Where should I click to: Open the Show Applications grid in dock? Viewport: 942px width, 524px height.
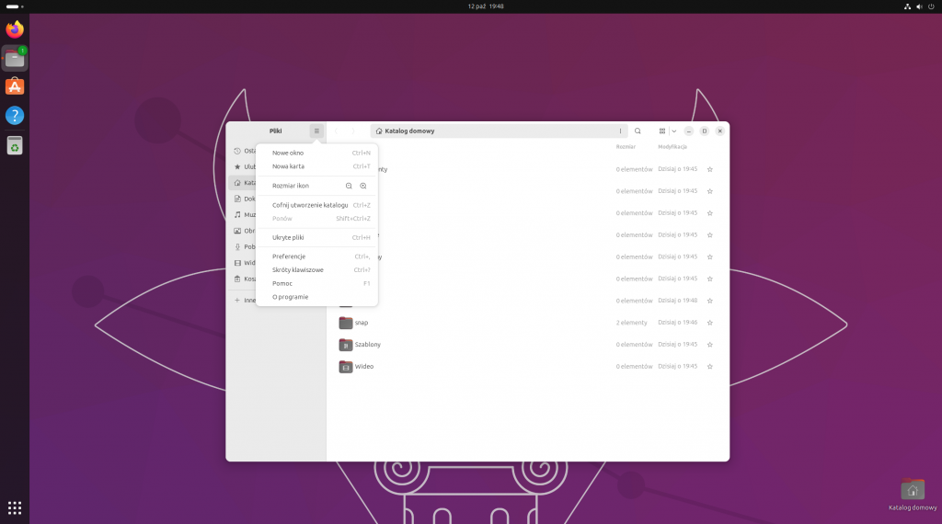[15, 507]
